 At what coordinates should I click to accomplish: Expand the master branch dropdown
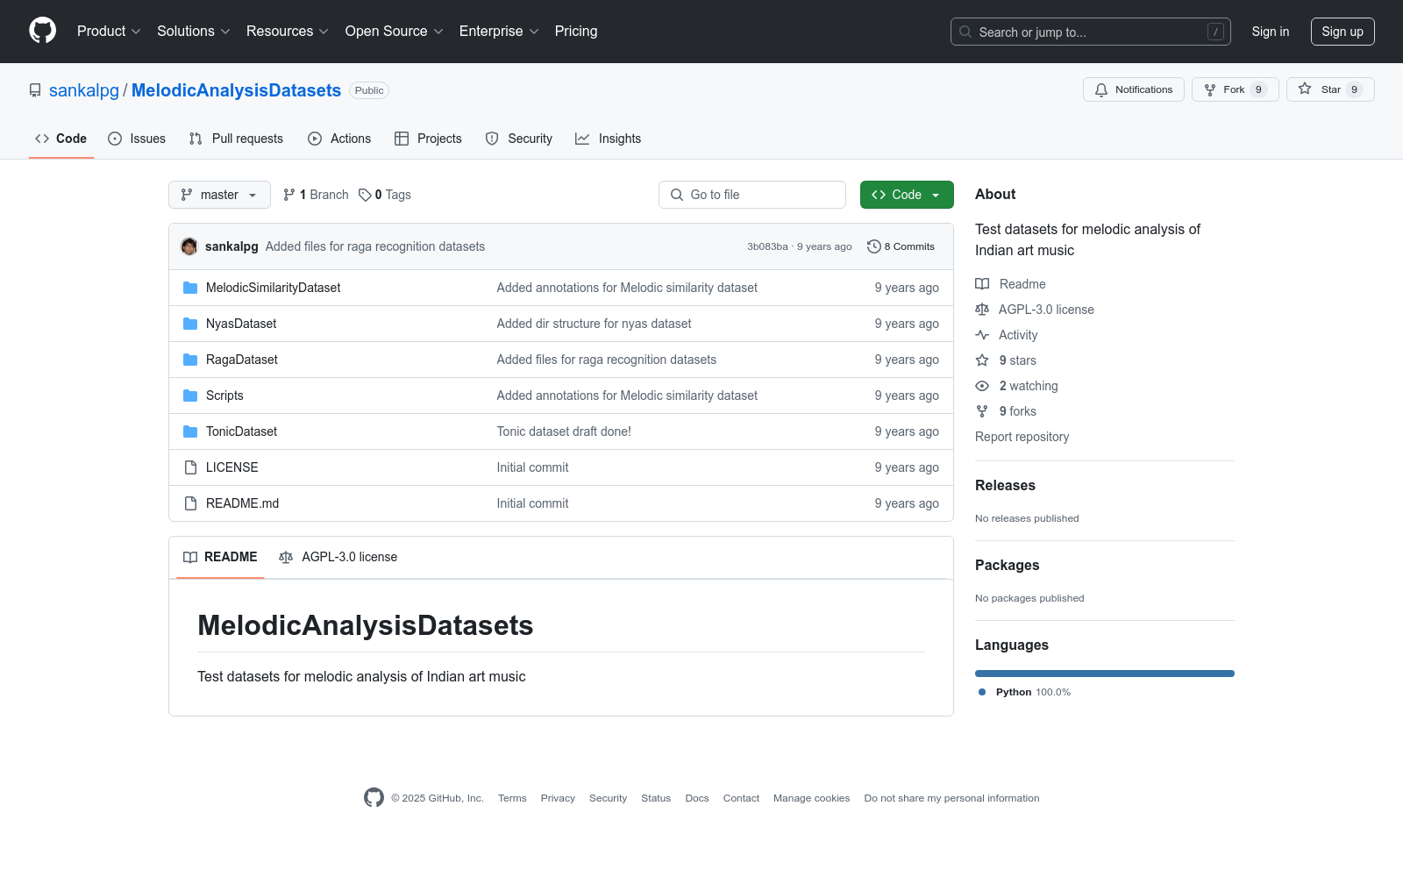click(219, 195)
